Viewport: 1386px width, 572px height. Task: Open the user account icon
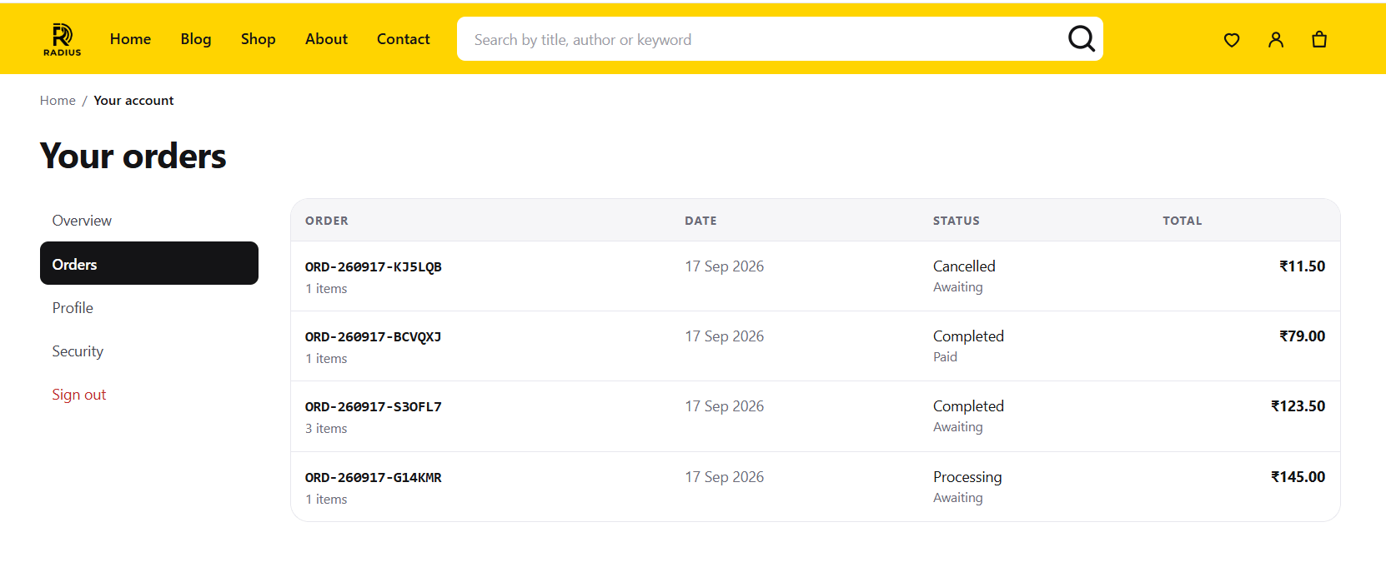pos(1276,39)
